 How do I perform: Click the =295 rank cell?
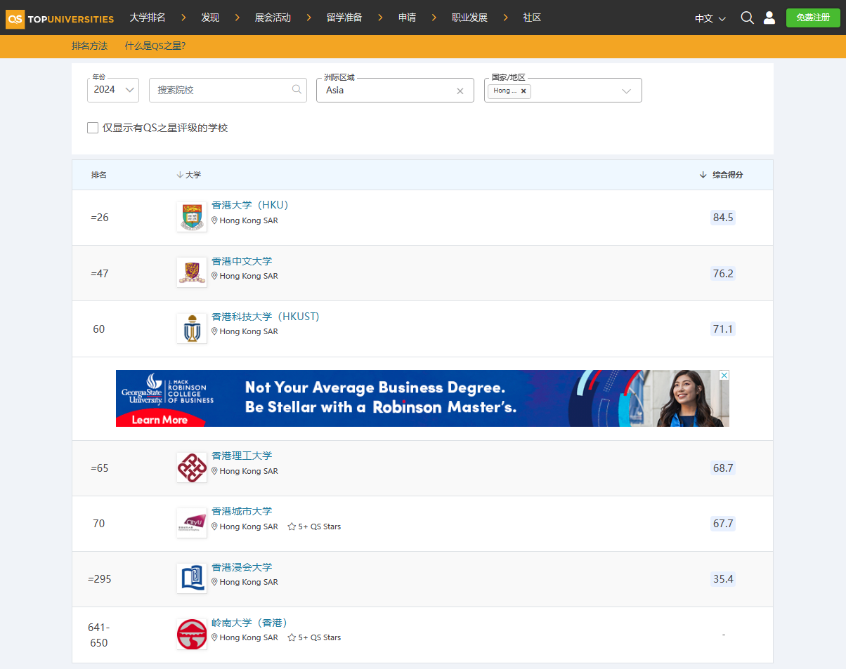99,579
